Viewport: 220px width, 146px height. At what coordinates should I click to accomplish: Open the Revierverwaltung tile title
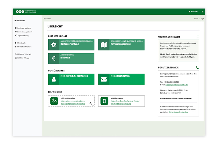[x=70, y=44]
